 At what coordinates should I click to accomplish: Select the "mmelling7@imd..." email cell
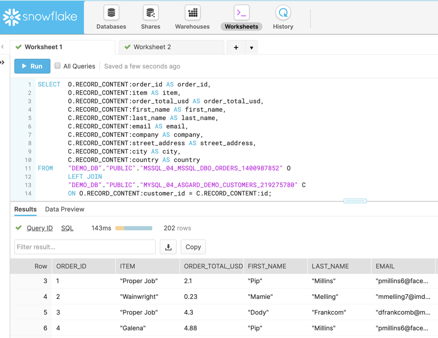coord(403,297)
